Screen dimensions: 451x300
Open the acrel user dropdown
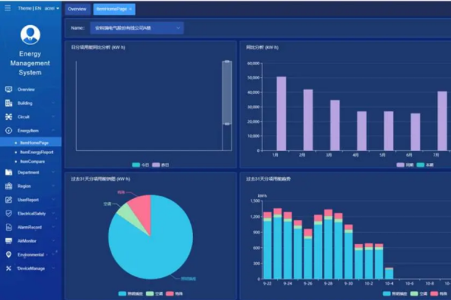[x=52, y=8]
